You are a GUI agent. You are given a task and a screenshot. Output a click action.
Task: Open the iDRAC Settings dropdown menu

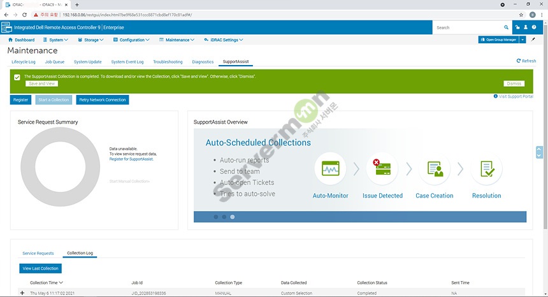224,40
